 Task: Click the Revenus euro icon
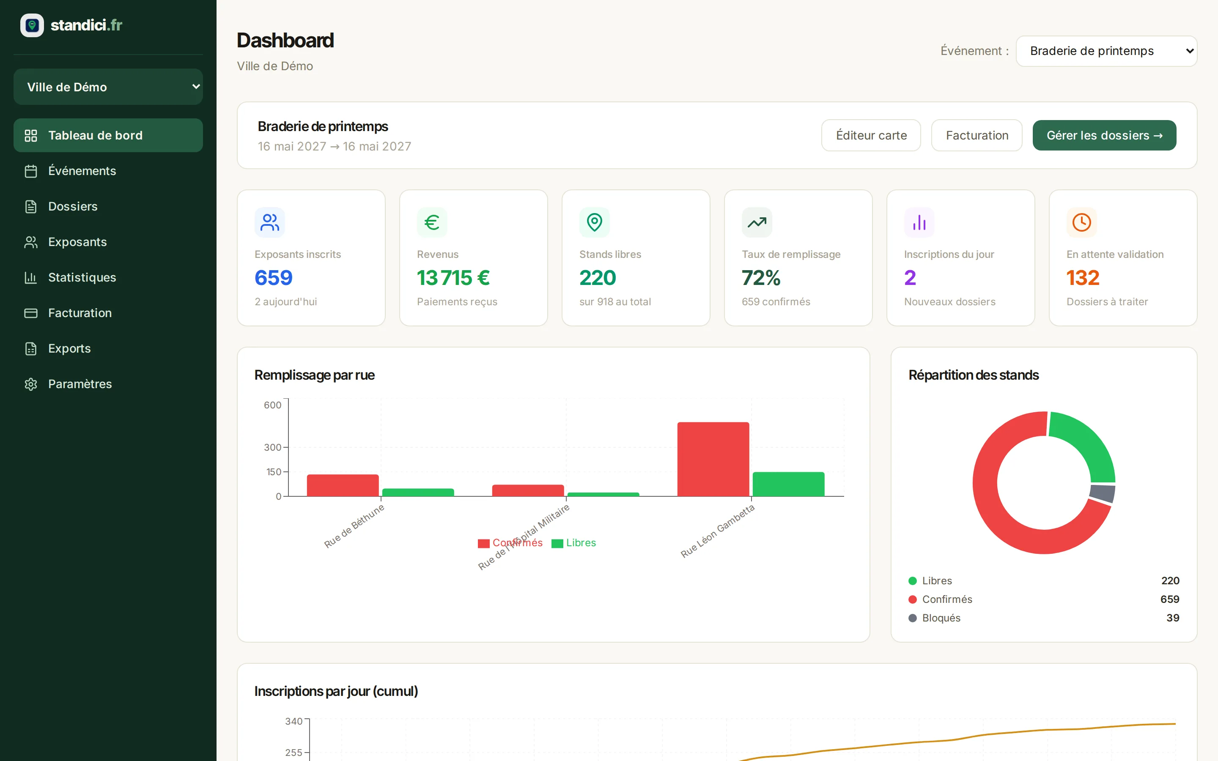(432, 222)
